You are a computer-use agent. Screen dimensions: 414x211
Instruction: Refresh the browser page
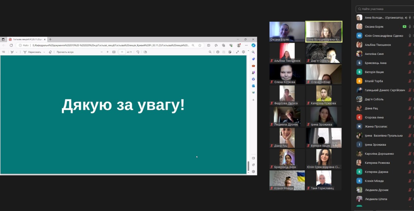(11, 45)
